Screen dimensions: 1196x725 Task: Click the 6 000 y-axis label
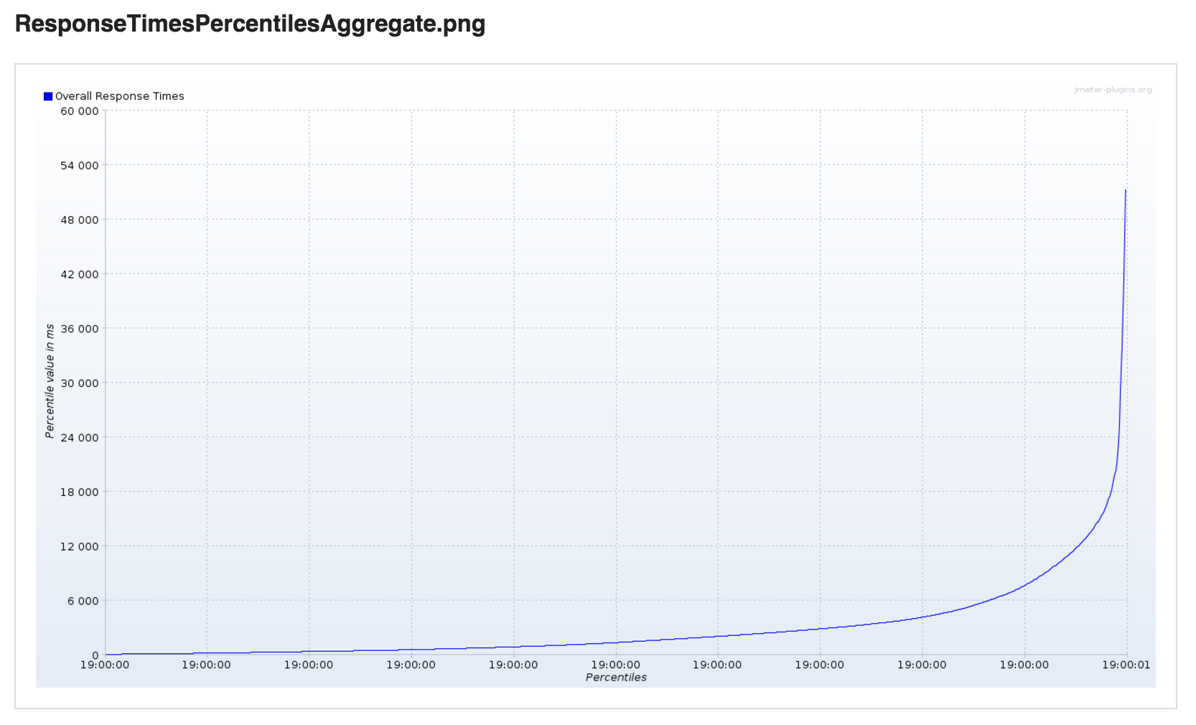[x=83, y=601]
